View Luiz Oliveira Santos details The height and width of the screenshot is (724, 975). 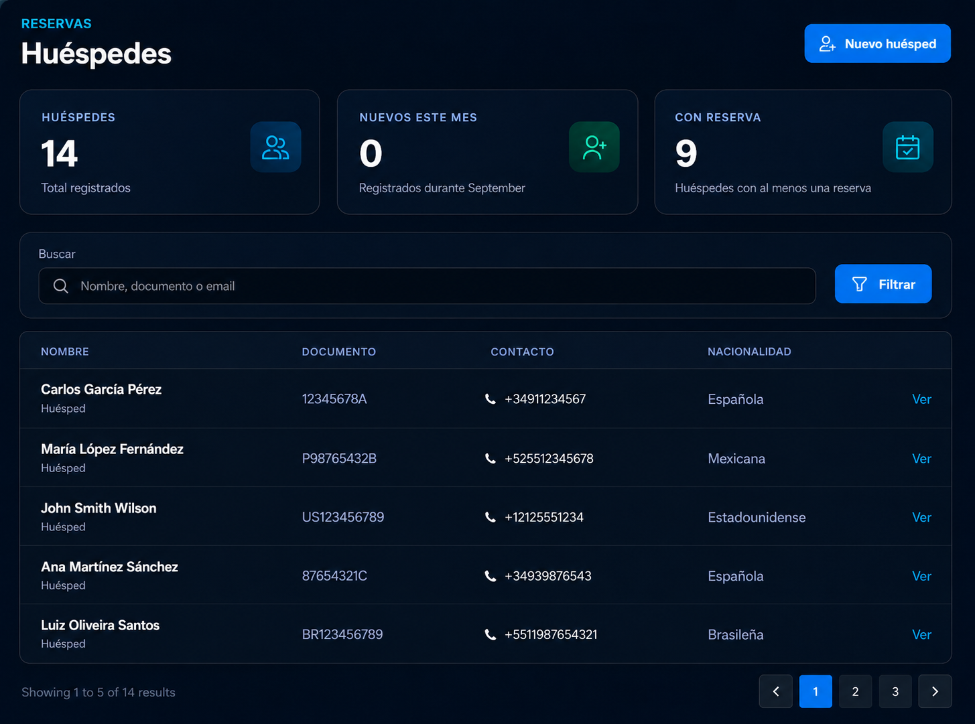coord(921,634)
